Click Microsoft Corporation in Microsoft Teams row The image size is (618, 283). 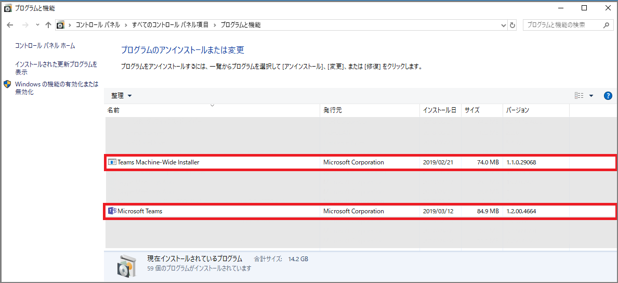coord(353,211)
